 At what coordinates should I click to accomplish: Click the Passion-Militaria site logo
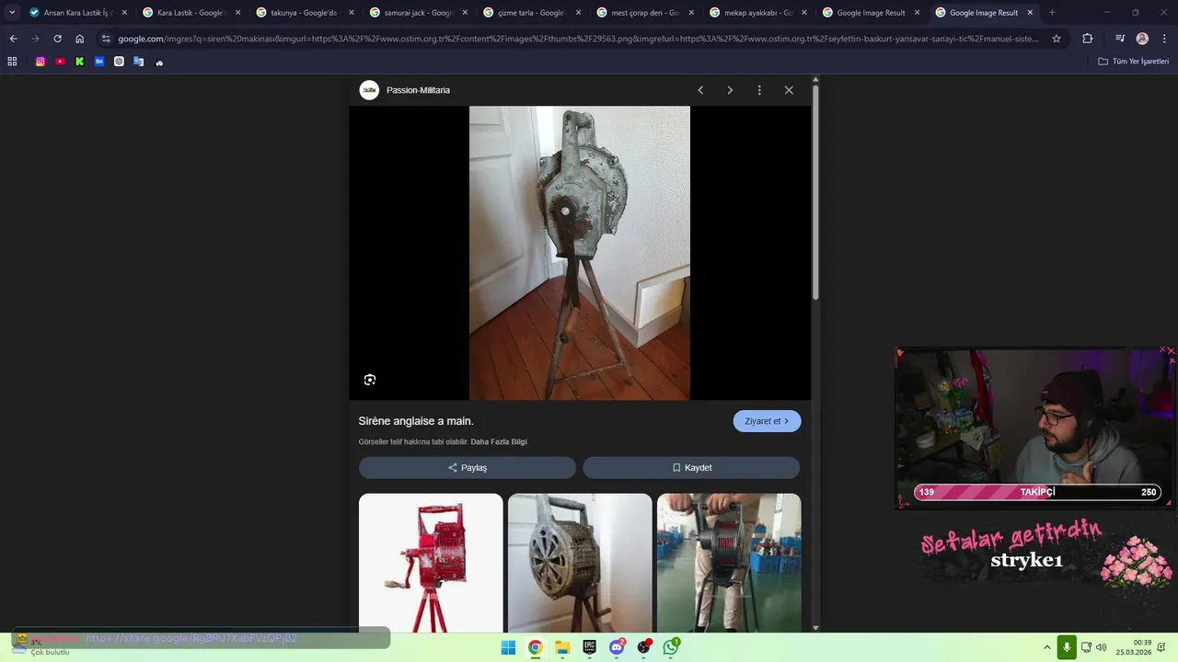(369, 90)
